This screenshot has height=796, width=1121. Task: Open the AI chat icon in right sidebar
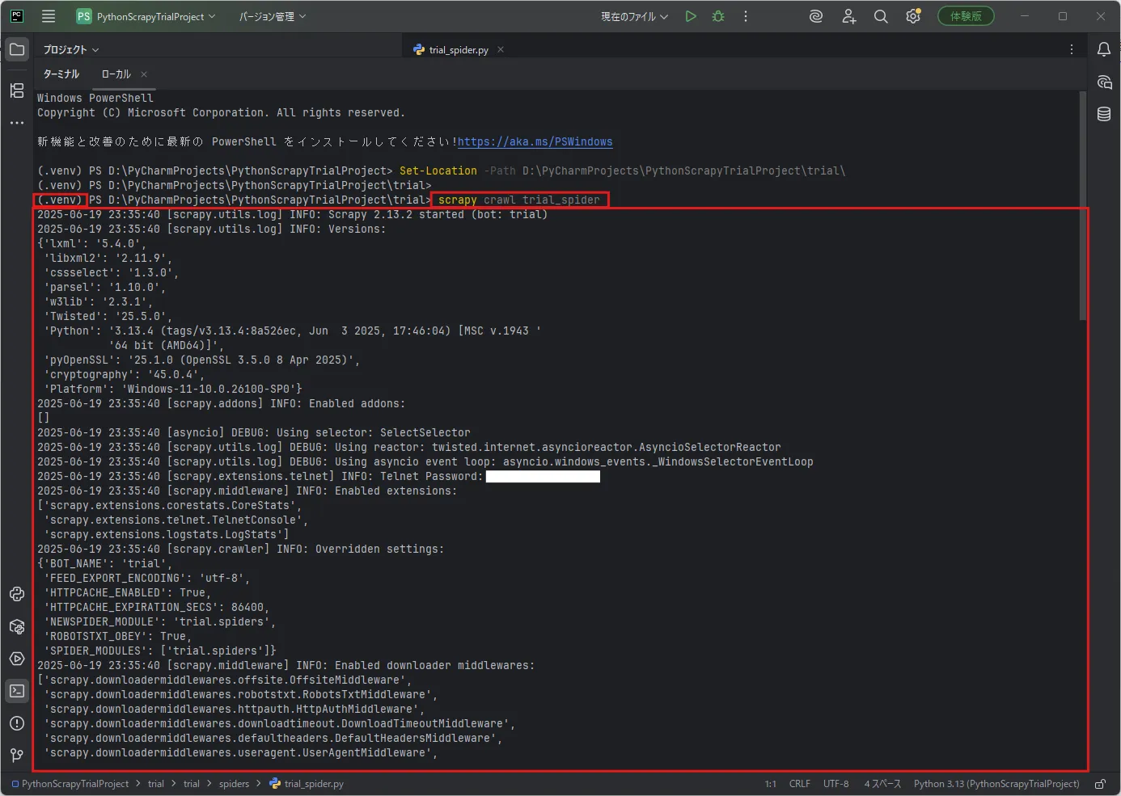click(1104, 82)
